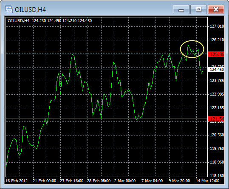229x189 pixels.
Task: Minimize the OILUSD,H4 chart window
Action: point(181,9)
